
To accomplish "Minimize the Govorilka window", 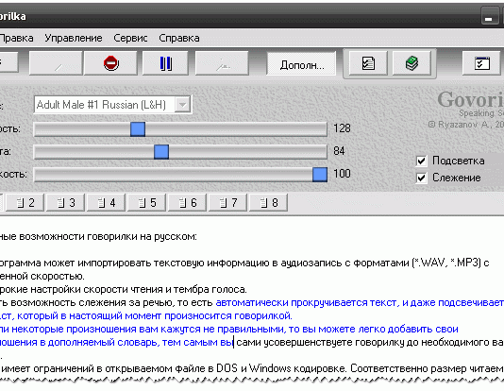I will coord(489,16).
